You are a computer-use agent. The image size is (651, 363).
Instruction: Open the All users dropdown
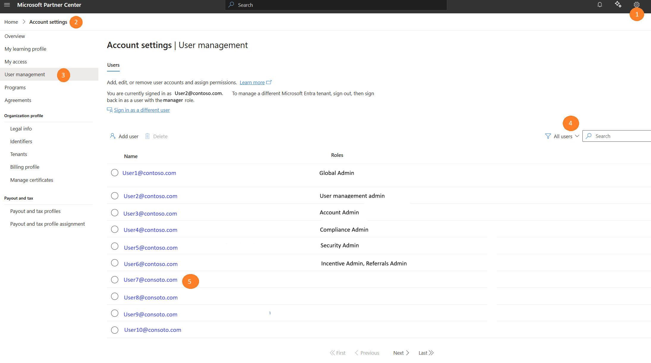click(565, 136)
